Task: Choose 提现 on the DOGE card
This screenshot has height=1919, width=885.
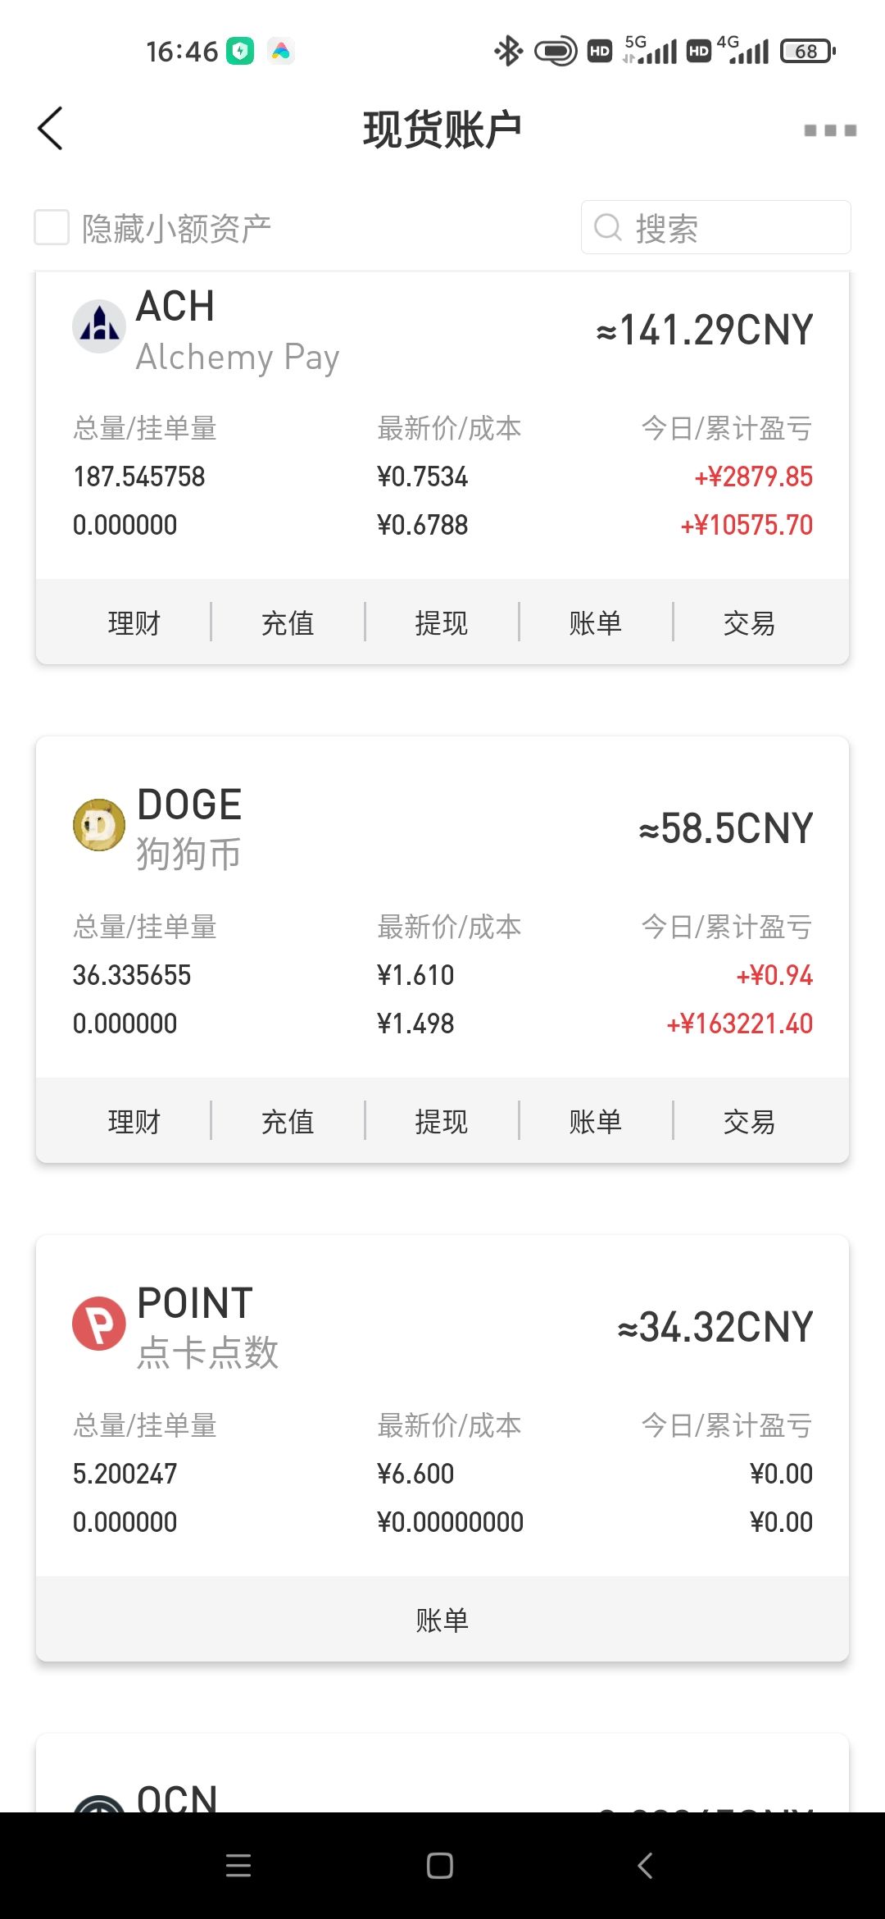Action: point(442,1121)
